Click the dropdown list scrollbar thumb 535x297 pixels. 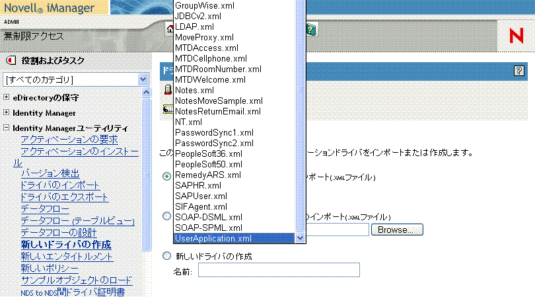click(x=300, y=116)
